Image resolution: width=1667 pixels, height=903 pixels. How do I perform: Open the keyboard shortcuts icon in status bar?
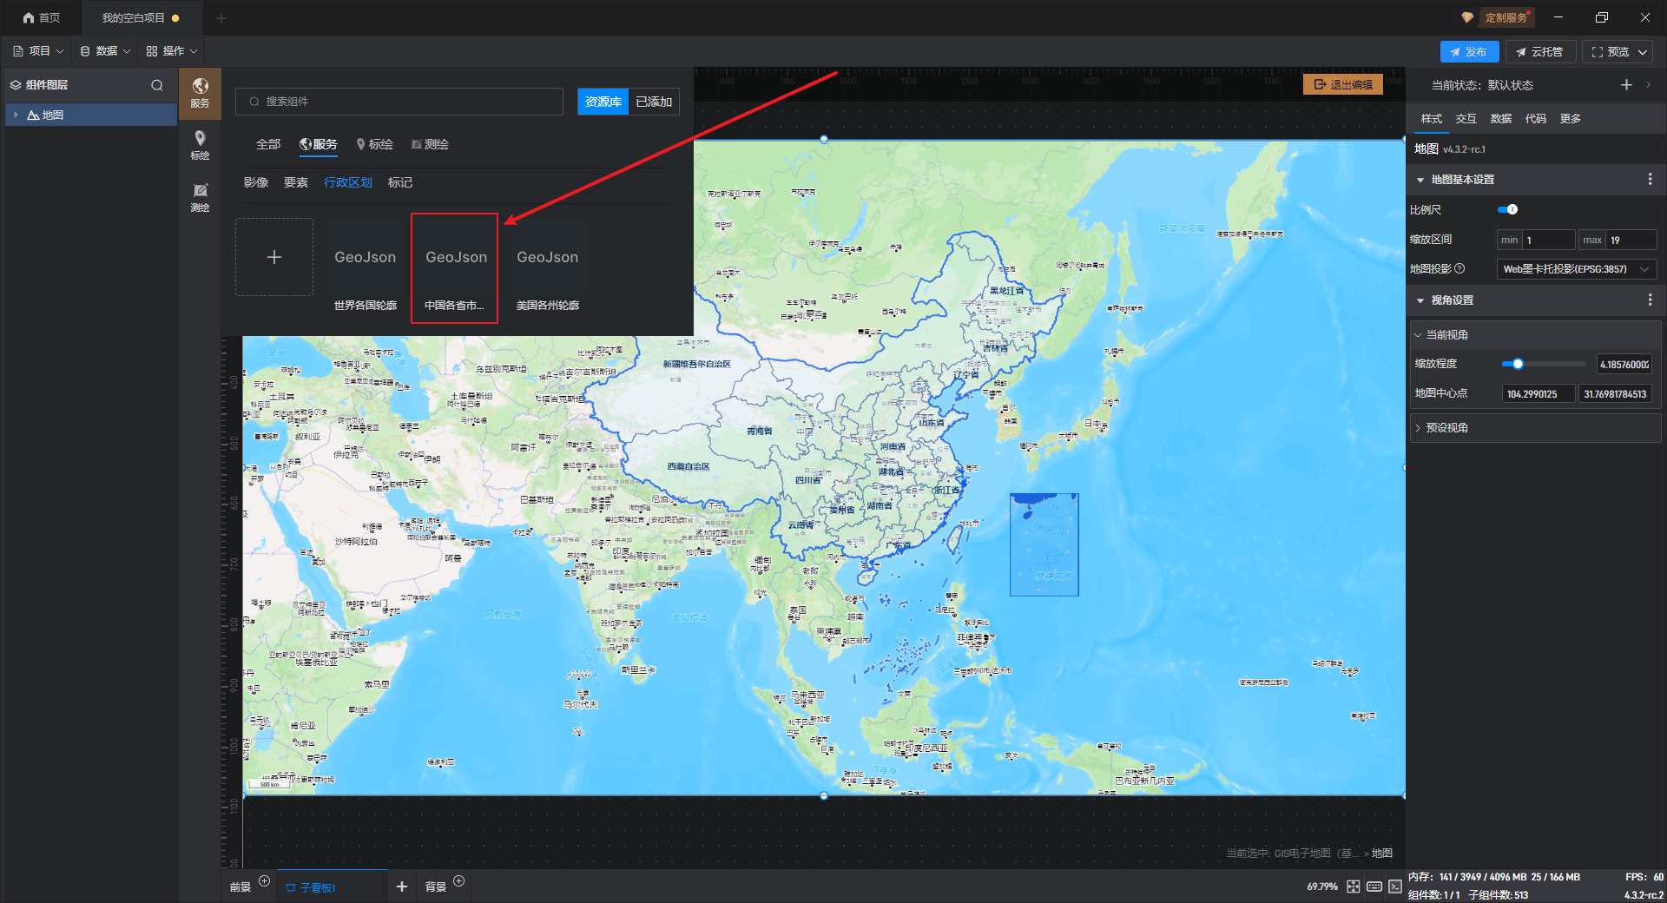pos(1374,887)
